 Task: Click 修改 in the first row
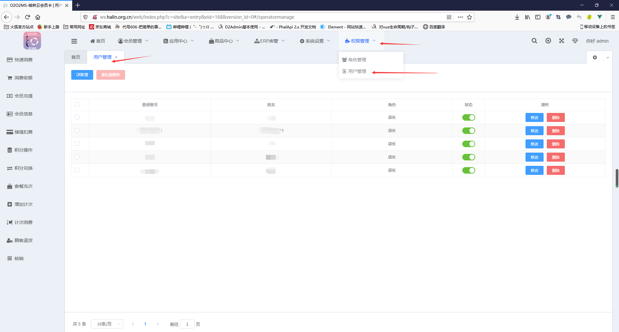coord(535,117)
